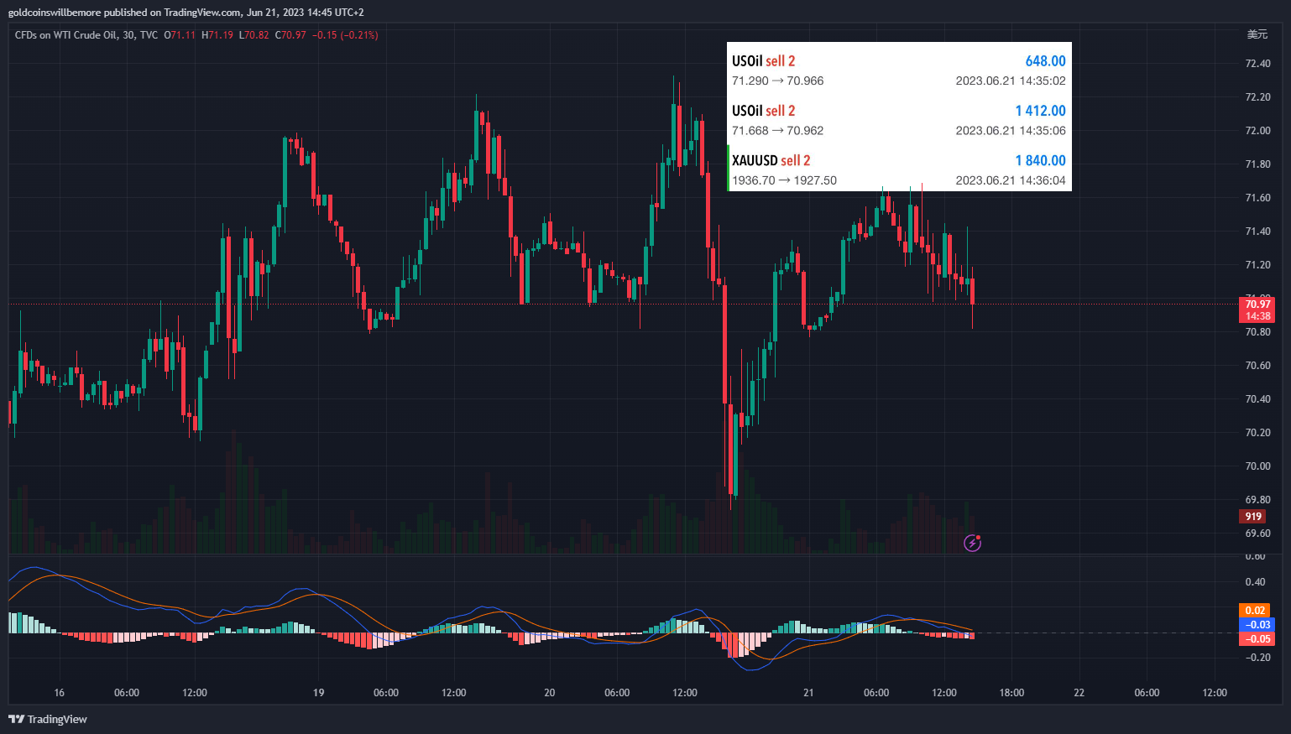Click the MACD histogram label −0.05
Screen dimensions: 1291x734
pos(1257,639)
